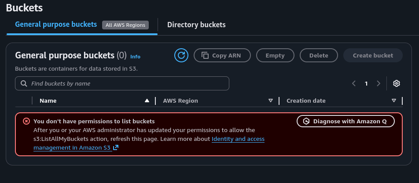Open the Info link beside bucket count
The height and width of the screenshot is (183, 419).
pyautogui.click(x=135, y=57)
